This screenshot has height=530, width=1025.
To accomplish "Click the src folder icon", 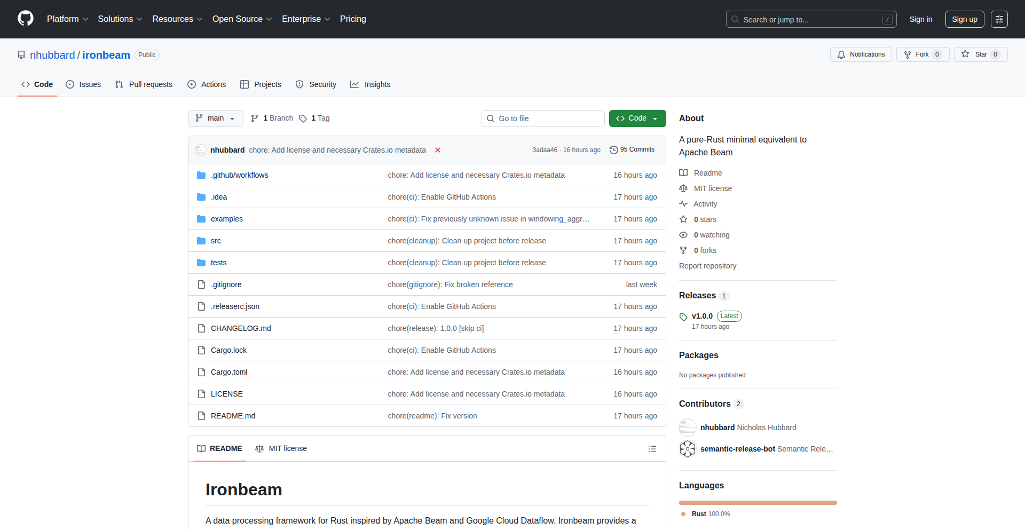I will (x=201, y=241).
